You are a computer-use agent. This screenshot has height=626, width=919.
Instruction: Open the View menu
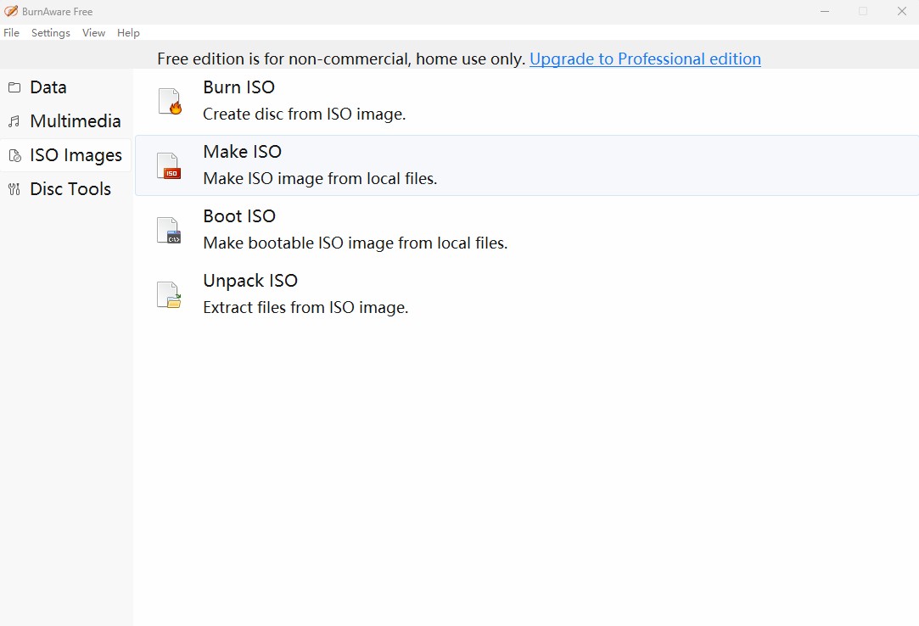coord(93,32)
